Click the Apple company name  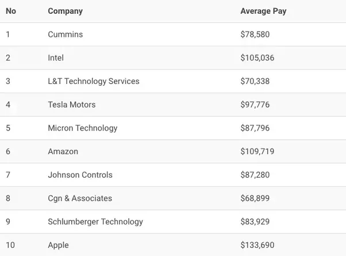click(x=58, y=245)
